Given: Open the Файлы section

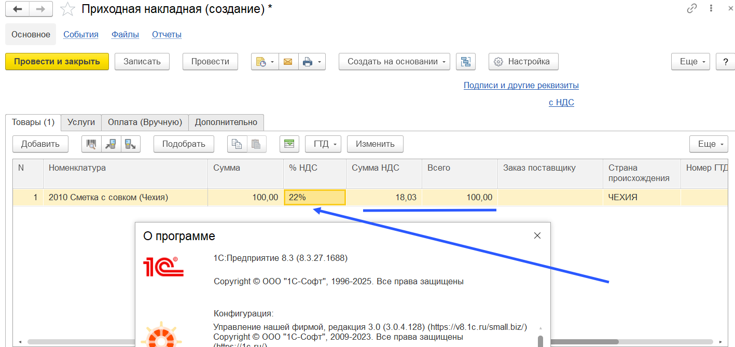Looking at the screenshot, I should point(125,35).
